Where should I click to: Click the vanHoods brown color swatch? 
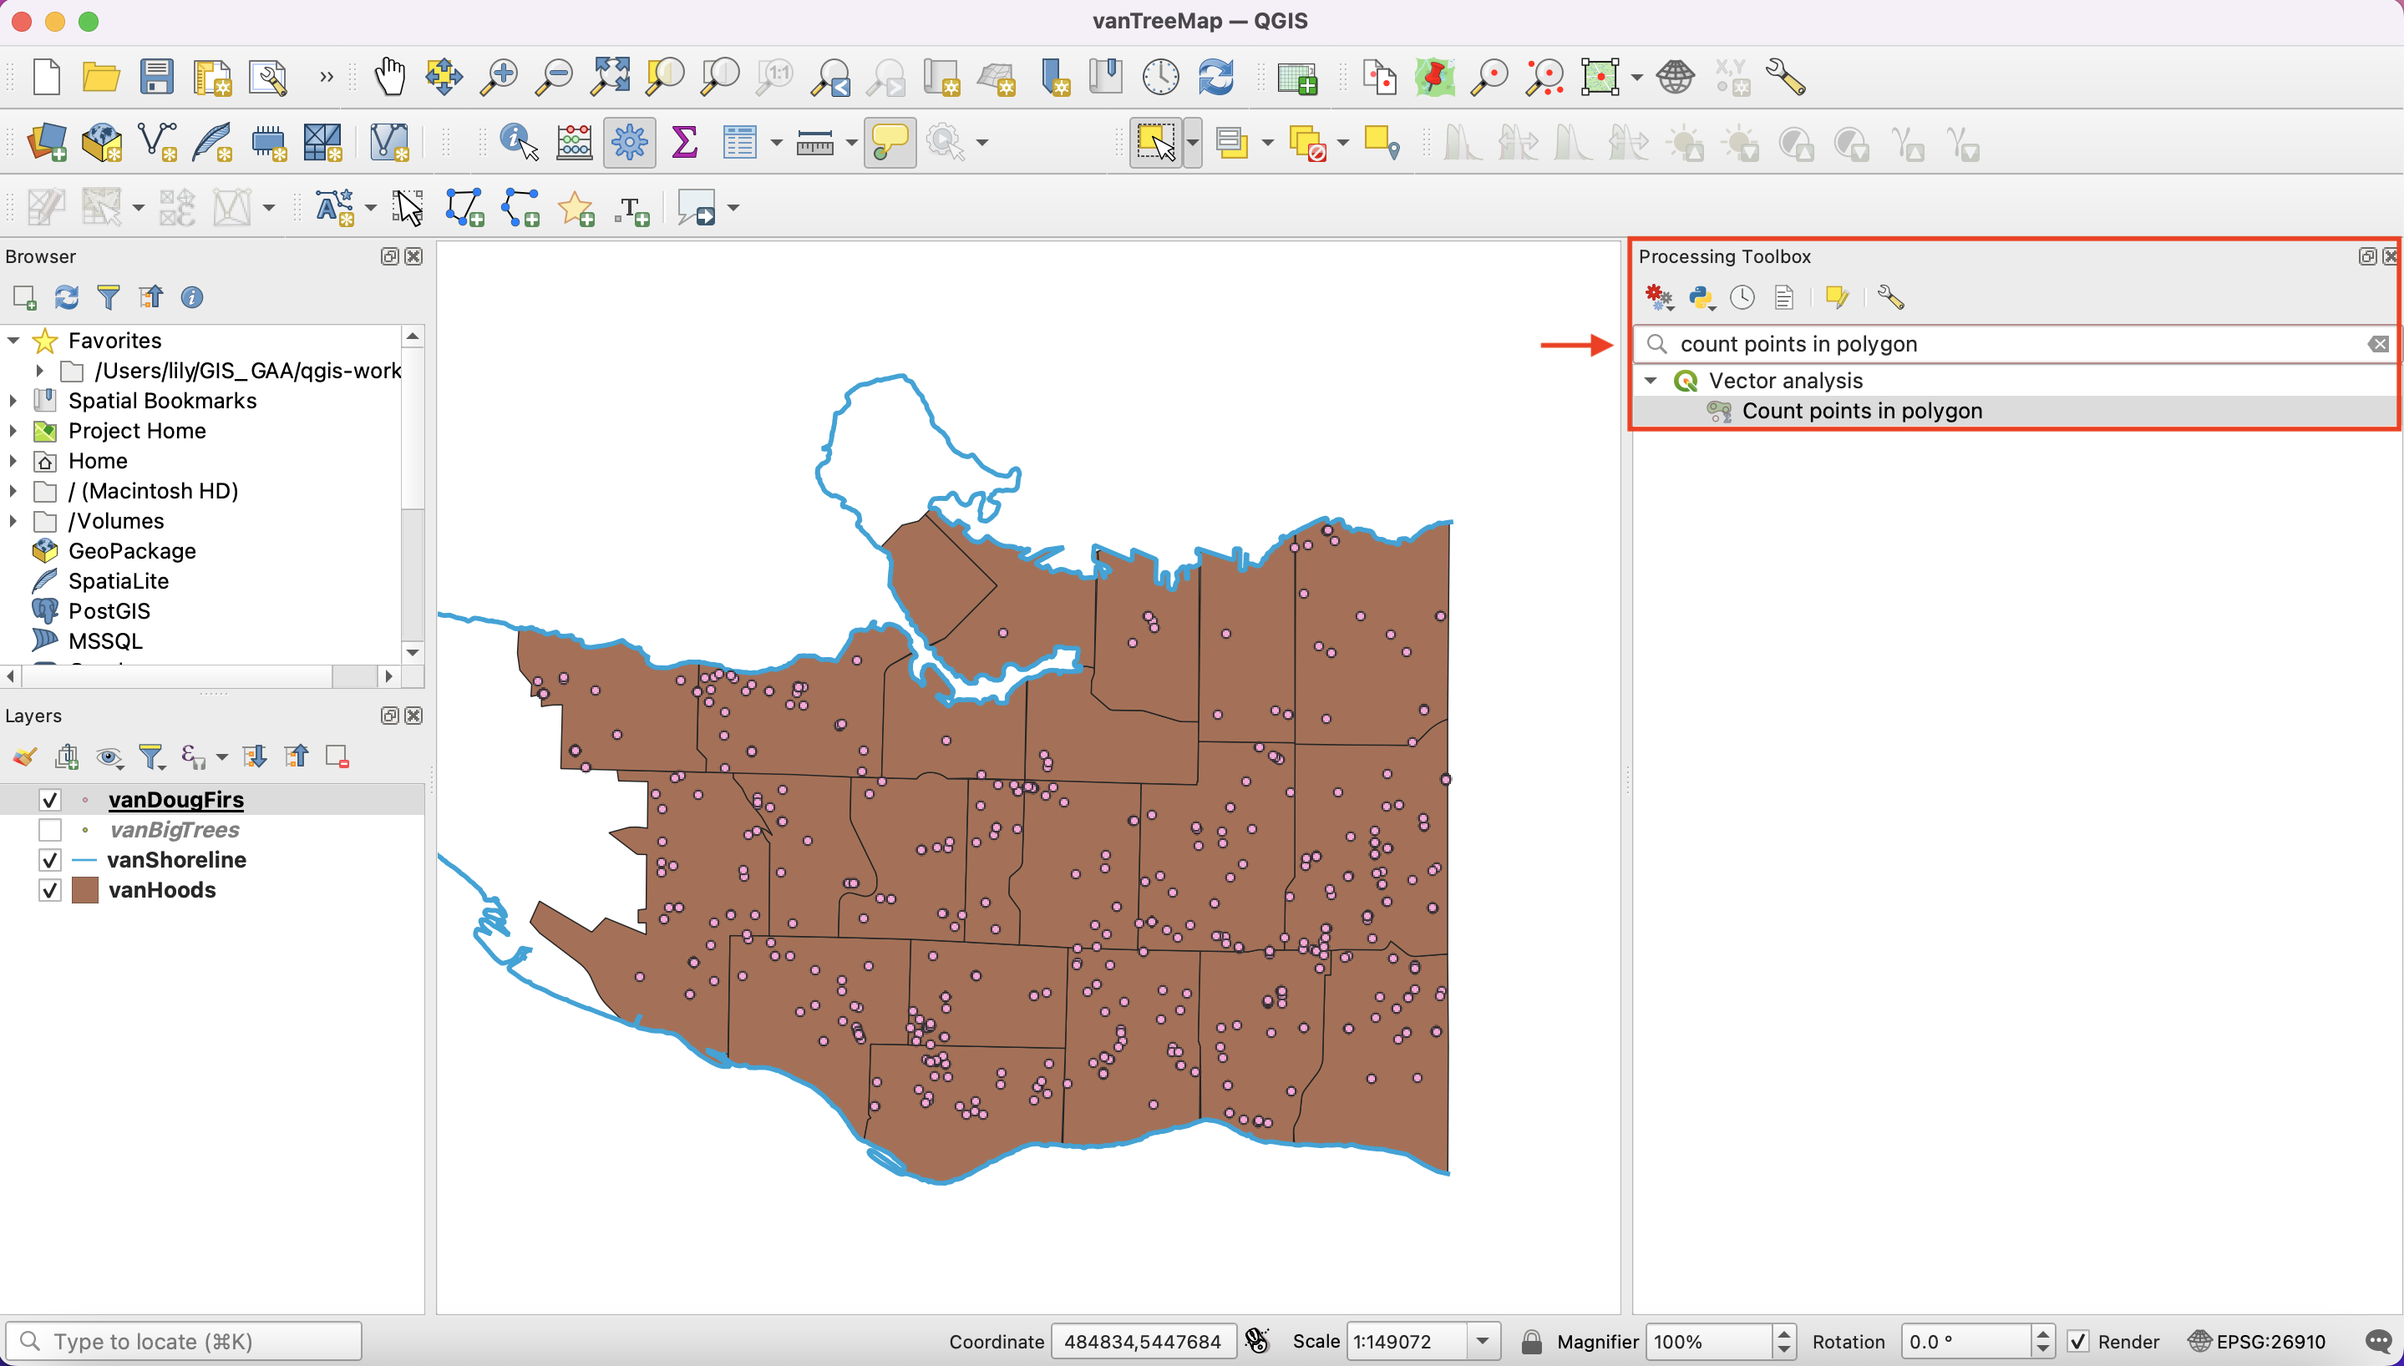click(x=85, y=890)
